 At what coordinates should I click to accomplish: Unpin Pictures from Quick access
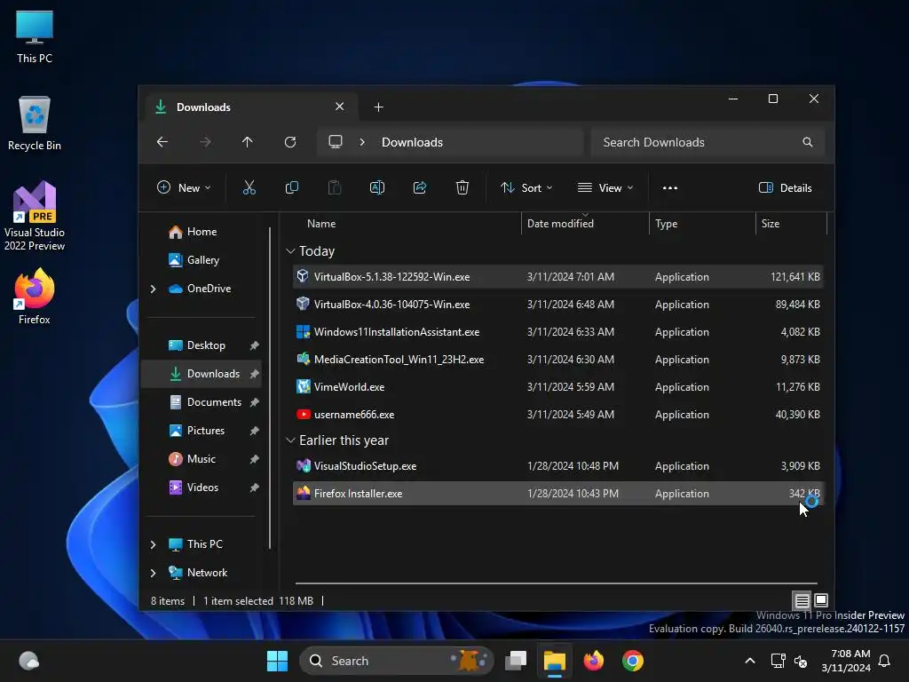pos(255,431)
